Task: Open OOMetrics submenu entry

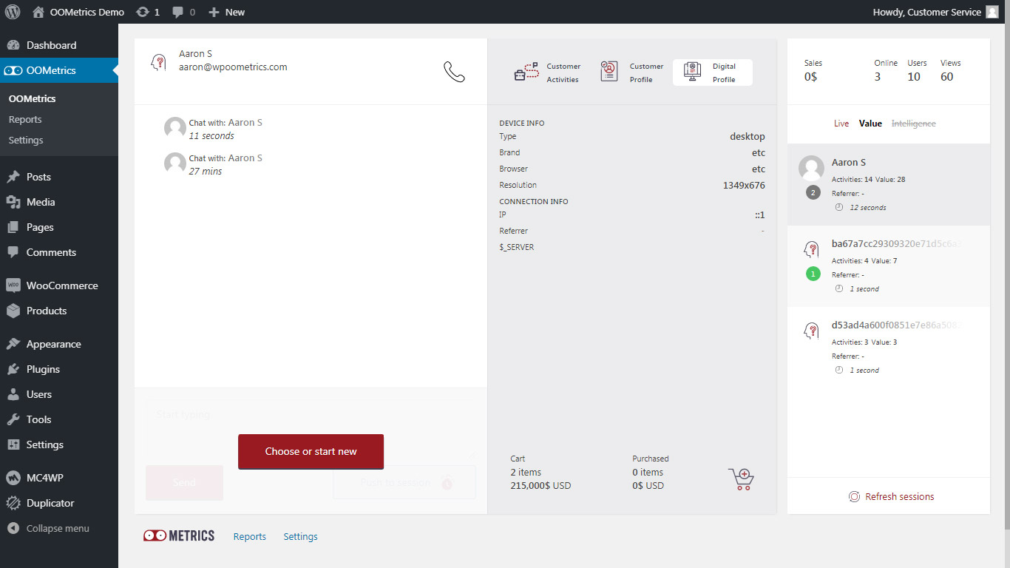Action: [x=32, y=98]
